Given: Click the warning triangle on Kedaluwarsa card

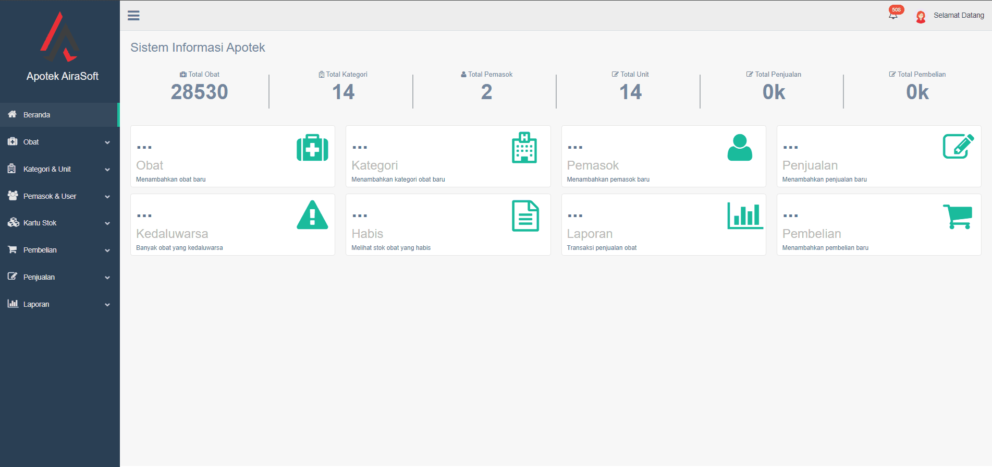Looking at the screenshot, I should (312, 215).
